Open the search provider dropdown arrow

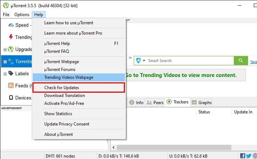click(x=144, y=61)
